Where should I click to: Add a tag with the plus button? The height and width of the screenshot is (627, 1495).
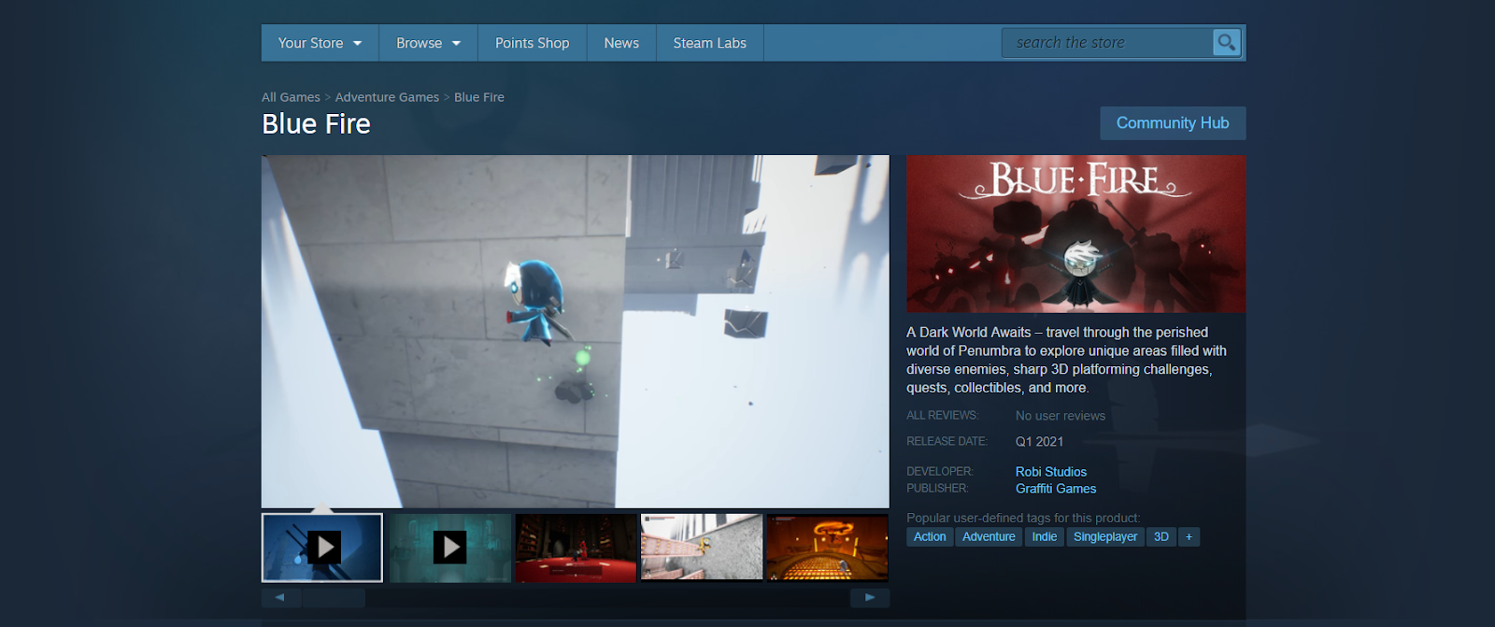pyautogui.click(x=1189, y=536)
